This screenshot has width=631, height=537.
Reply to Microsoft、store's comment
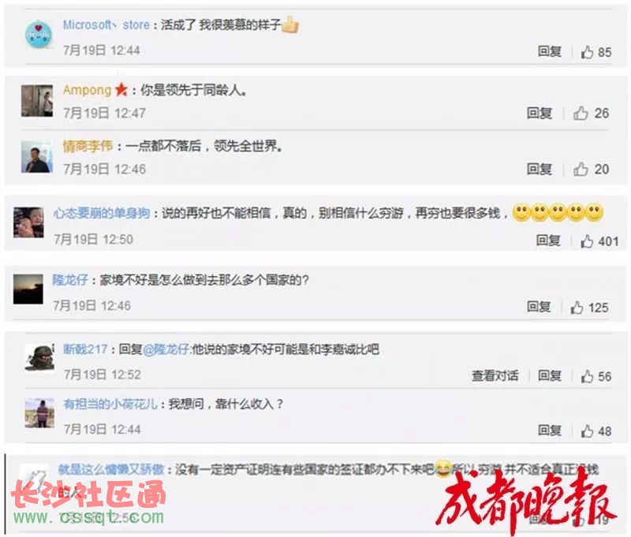pos(549,51)
